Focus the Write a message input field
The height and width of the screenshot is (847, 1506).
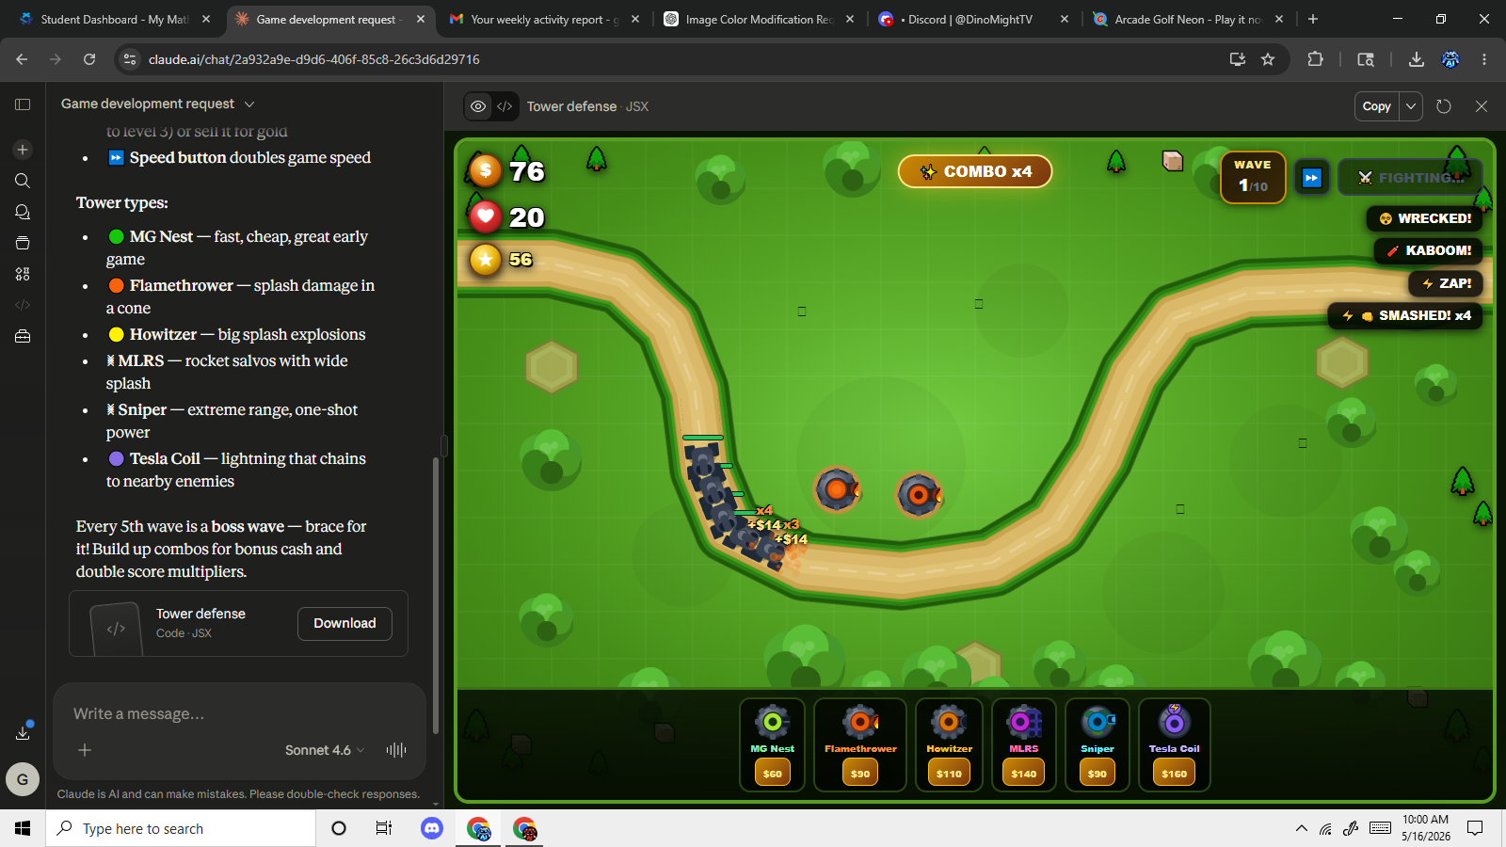[x=239, y=713]
